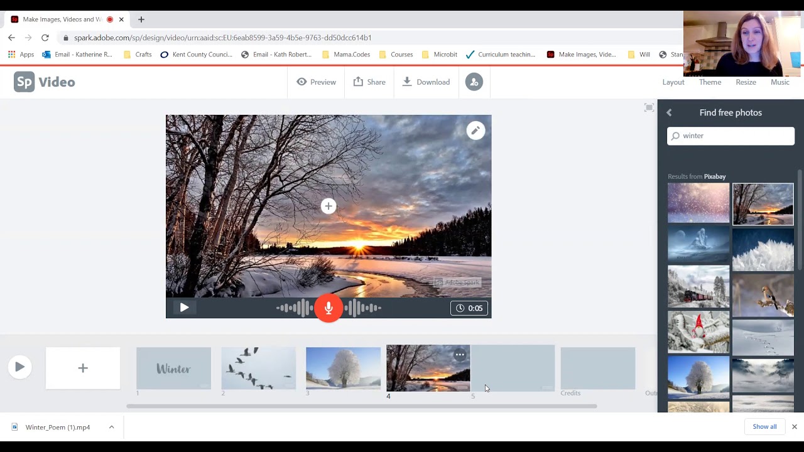This screenshot has height=452, width=804.
Task: Select slide 3 with frosted tree
Action: (x=343, y=369)
